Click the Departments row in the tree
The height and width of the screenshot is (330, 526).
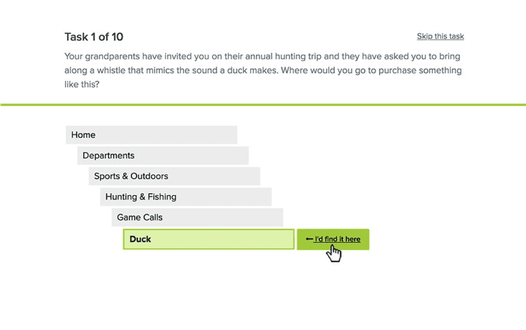(163, 155)
